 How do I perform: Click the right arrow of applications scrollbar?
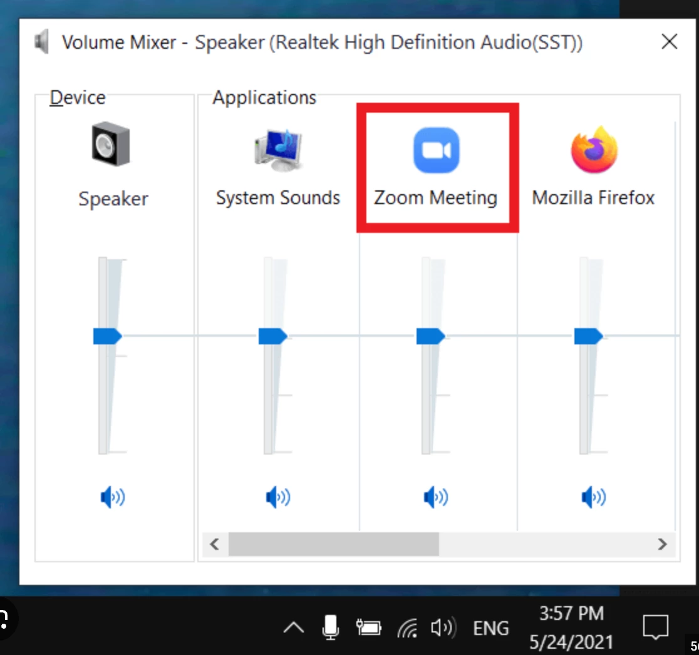[x=663, y=544]
